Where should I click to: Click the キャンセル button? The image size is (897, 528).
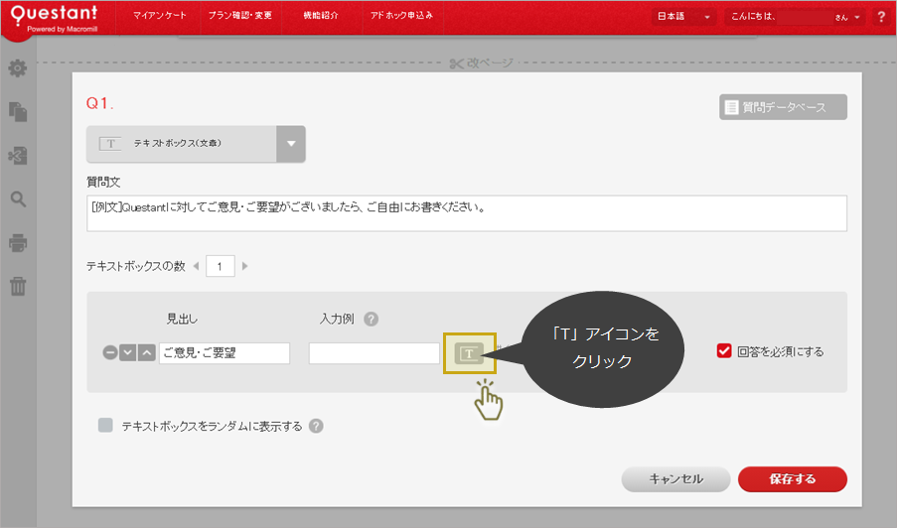(675, 479)
